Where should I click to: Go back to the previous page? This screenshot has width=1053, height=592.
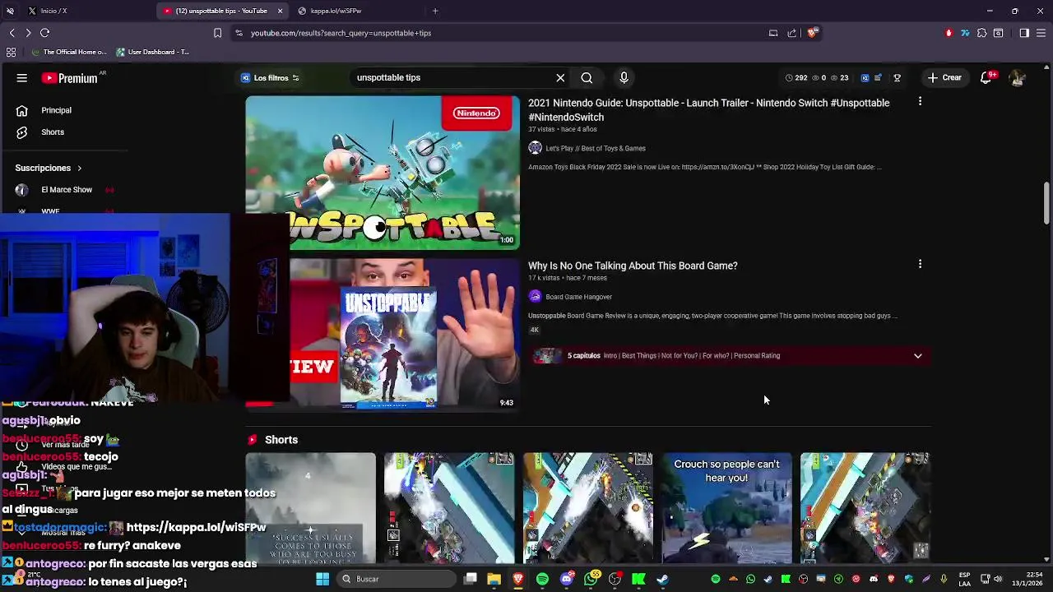[12, 33]
